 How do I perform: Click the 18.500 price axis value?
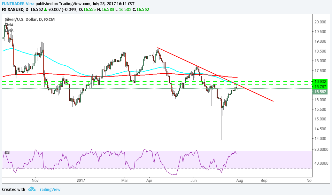[x=320, y=51]
